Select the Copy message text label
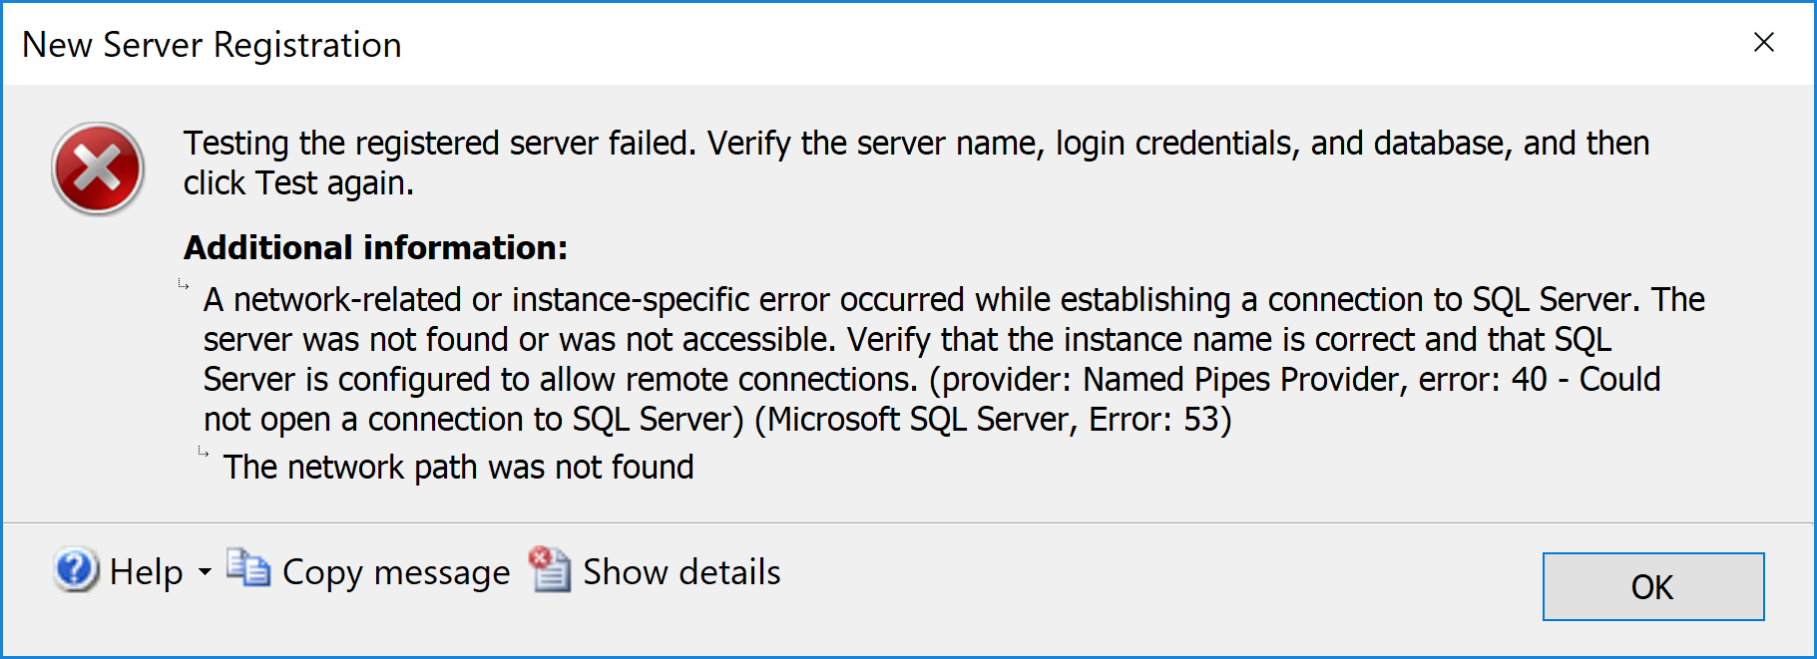 click(x=396, y=572)
